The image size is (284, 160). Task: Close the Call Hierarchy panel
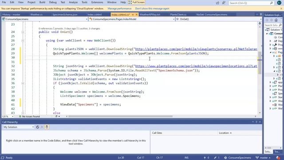260,122
